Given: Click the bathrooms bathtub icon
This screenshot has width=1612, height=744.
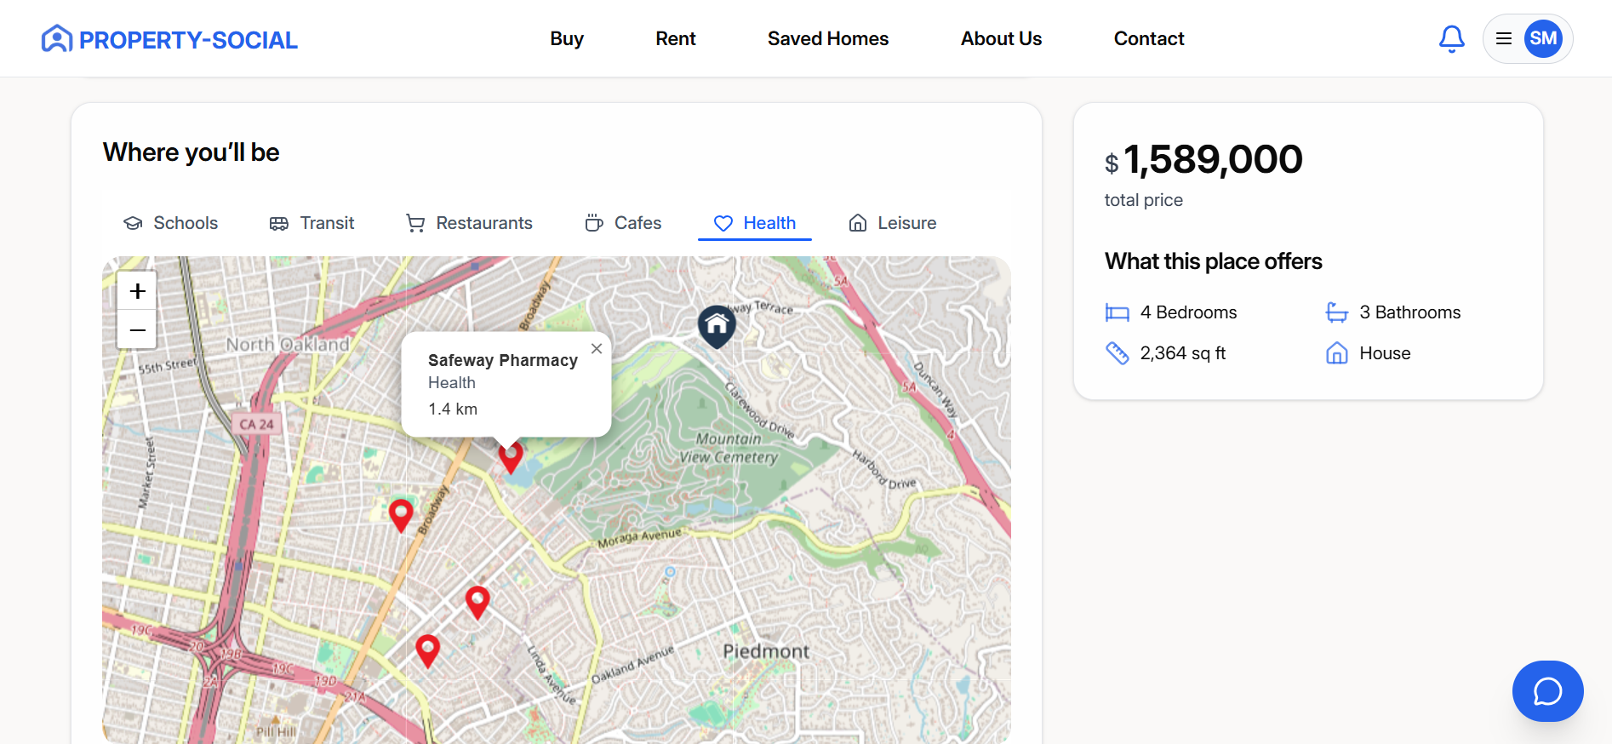Looking at the screenshot, I should pyautogui.click(x=1337, y=312).
